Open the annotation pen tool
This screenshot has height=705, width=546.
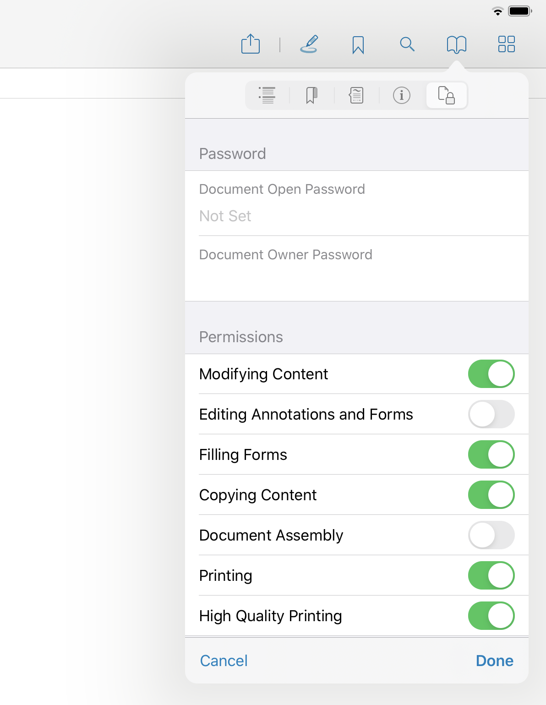(x=309, y=44)
